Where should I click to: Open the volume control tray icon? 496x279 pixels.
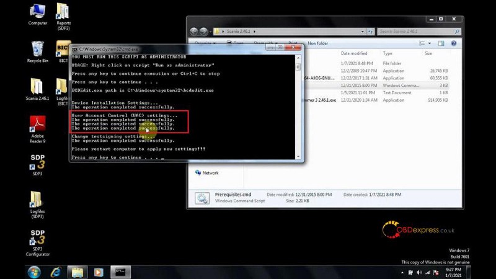tap(419, 272)
